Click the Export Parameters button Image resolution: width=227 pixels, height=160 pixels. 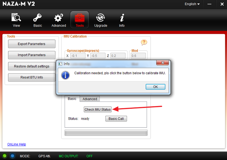coord(32,44)
